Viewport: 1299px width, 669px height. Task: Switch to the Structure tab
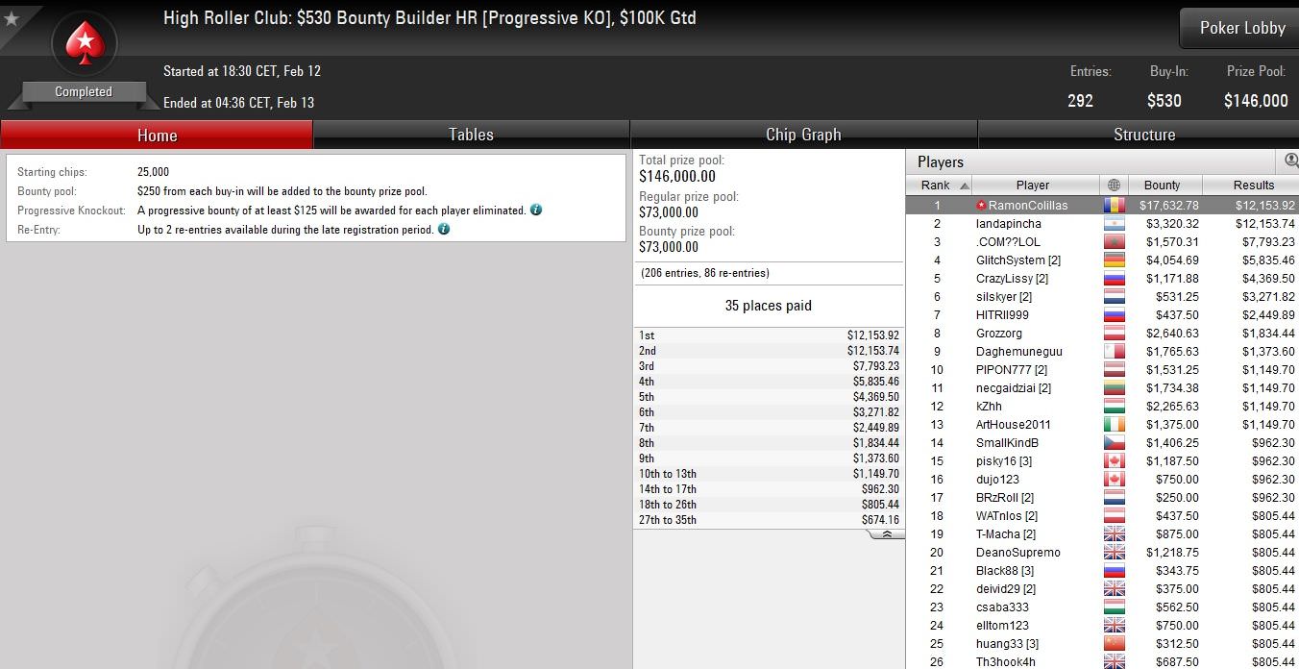[1143, 135]
